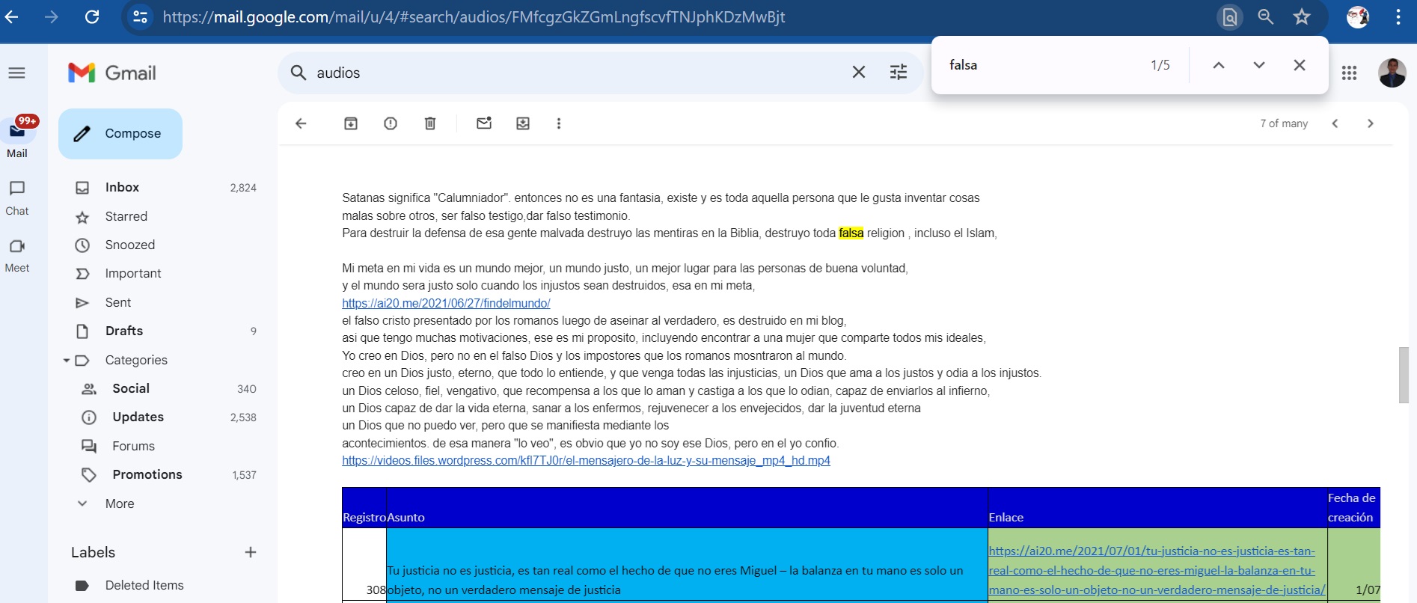This screenshot has height=603, width=1417.
Task: Archive the open email
Action: pyautogui.click(x=350, y=123)
